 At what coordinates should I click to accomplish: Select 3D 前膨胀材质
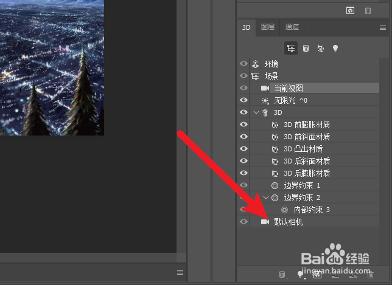(x=307, y=125)
